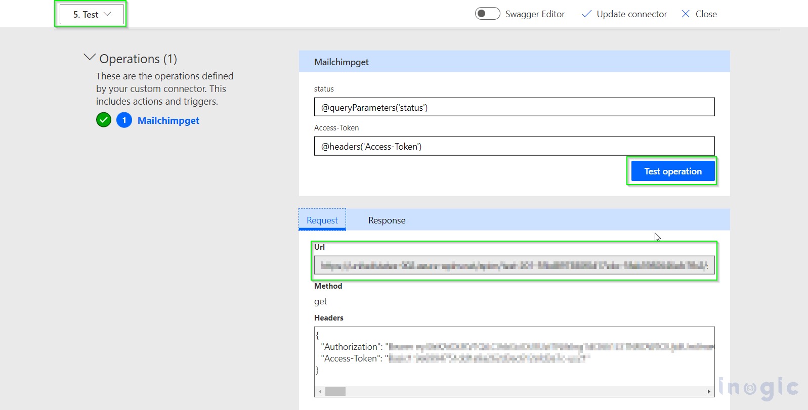The image size is (808, 410).
Task: Click the Close text
Action: point(706,14)
